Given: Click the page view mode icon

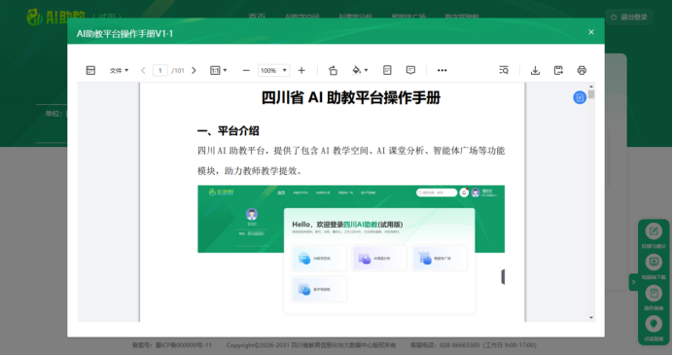Looking at the screenshot, I should point(387,70).
